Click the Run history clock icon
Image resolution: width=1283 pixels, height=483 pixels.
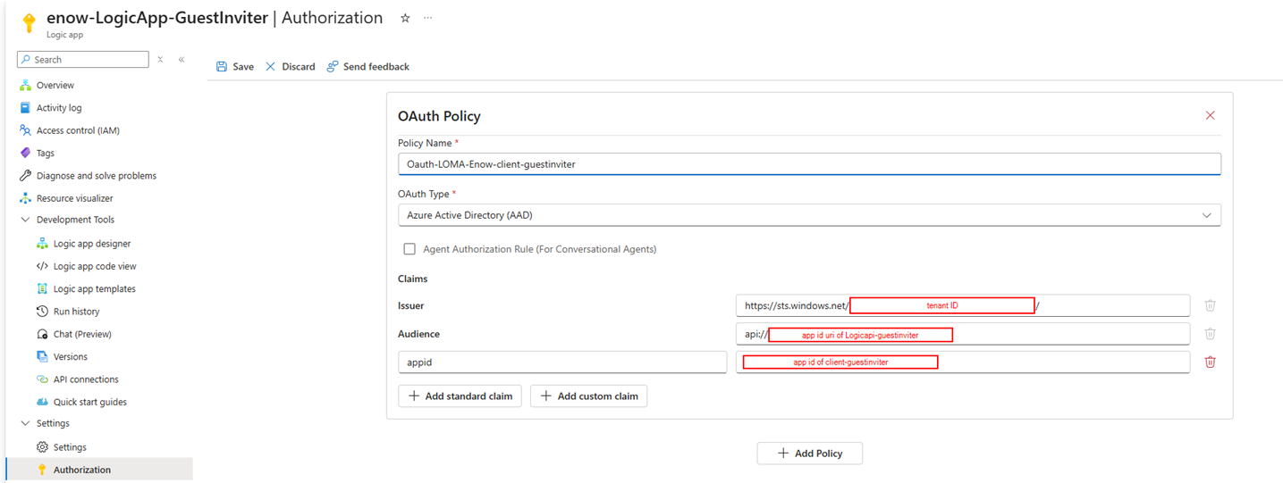pos(42,312)
